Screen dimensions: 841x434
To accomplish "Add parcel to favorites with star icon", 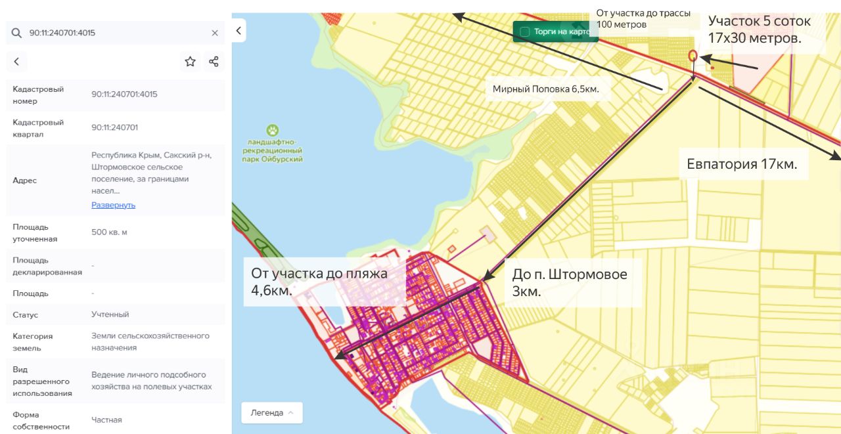I will [x=190, y=62].
